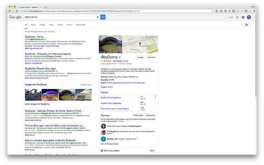Open SkyDome Tour Experience event on Sat Apr 30
This screenshot has width=264, height=165.
click(111, 103)
